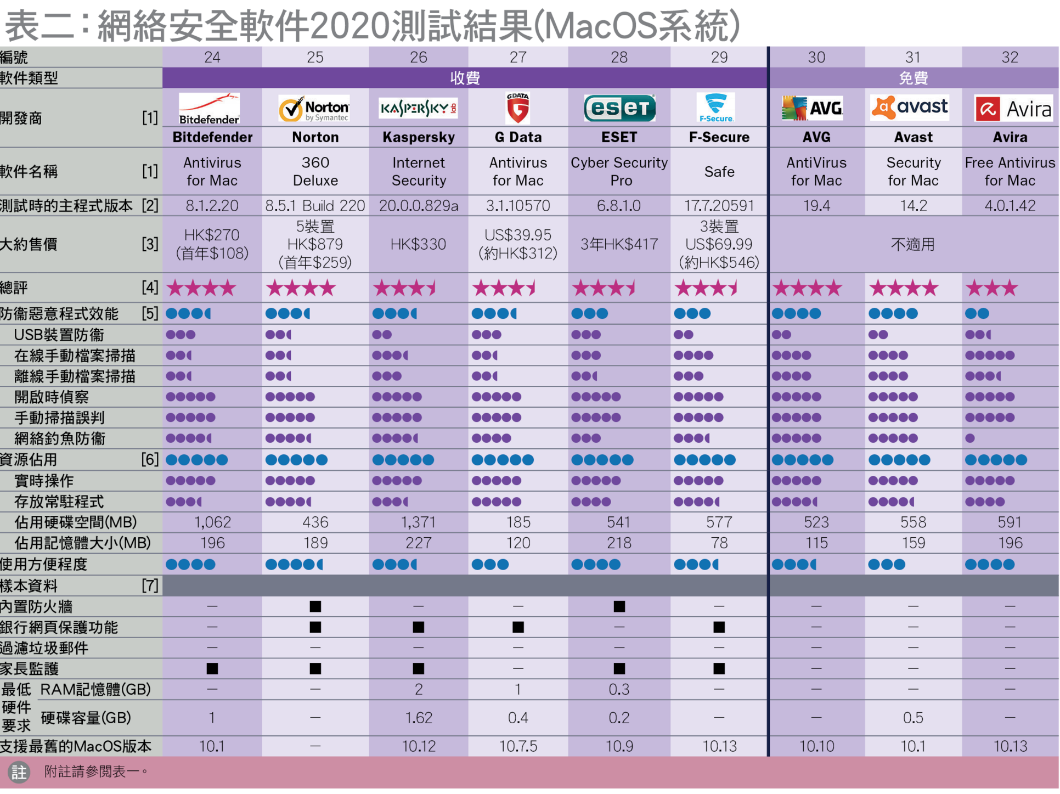
Task: Click the 不適用 price cell
Action: click(x=912, y=244)
